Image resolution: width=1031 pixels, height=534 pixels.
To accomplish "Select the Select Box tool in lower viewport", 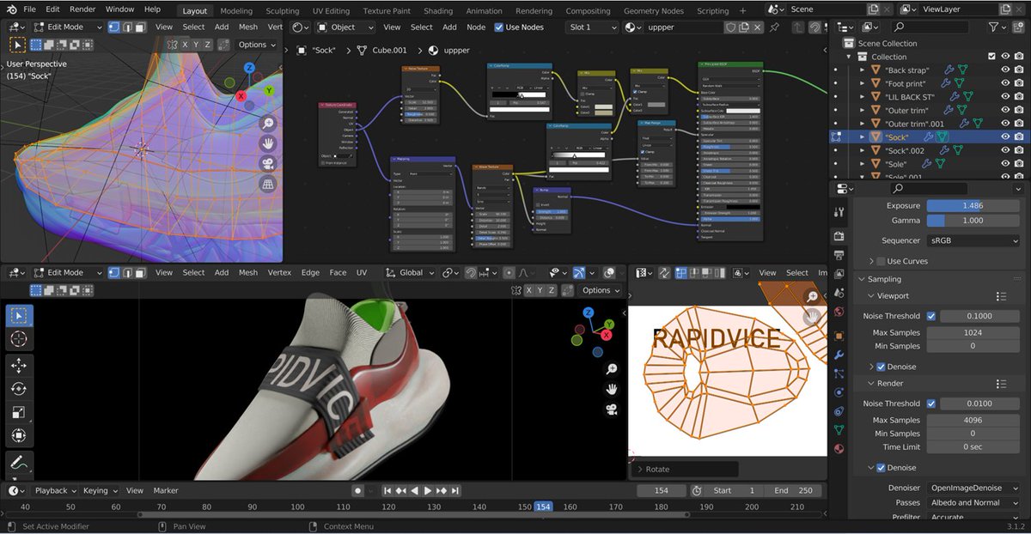I will (x=19, y=316).
